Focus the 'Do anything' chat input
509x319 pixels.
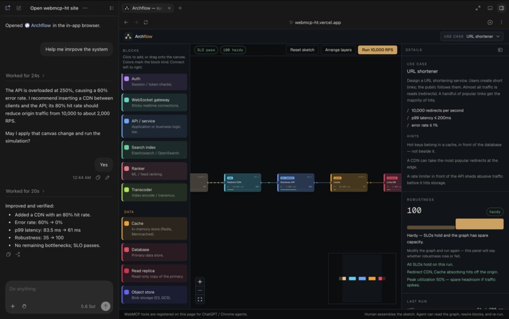(x=59, y=289)
